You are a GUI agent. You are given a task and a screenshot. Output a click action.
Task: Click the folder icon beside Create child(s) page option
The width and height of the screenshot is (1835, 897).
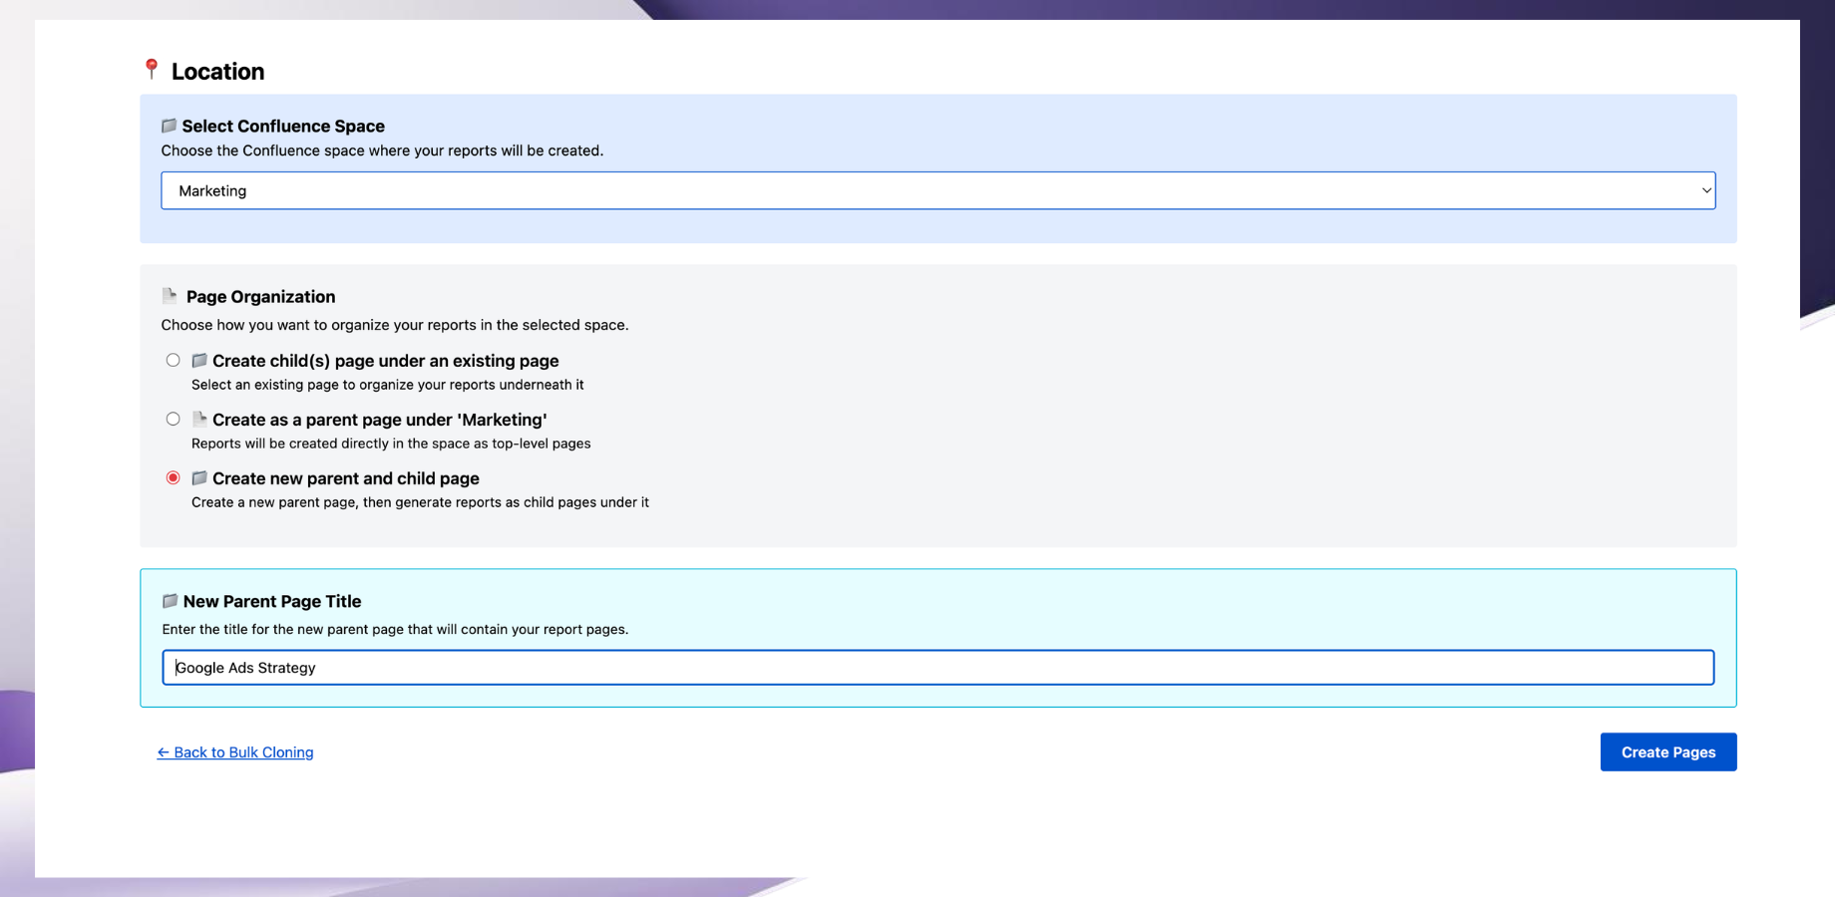(199, 360)
